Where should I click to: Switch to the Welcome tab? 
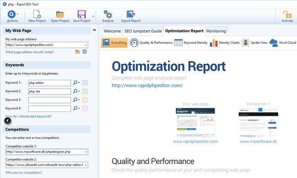coord(112,31)
